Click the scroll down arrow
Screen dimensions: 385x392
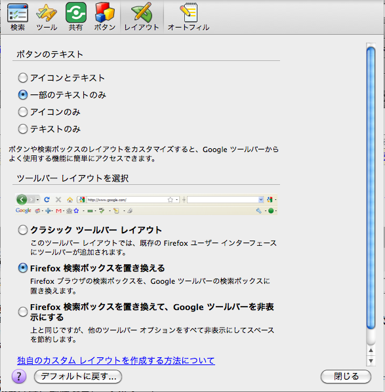371,361
